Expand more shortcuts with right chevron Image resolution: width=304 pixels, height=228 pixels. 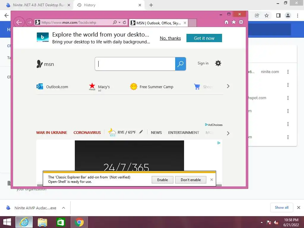228,86
